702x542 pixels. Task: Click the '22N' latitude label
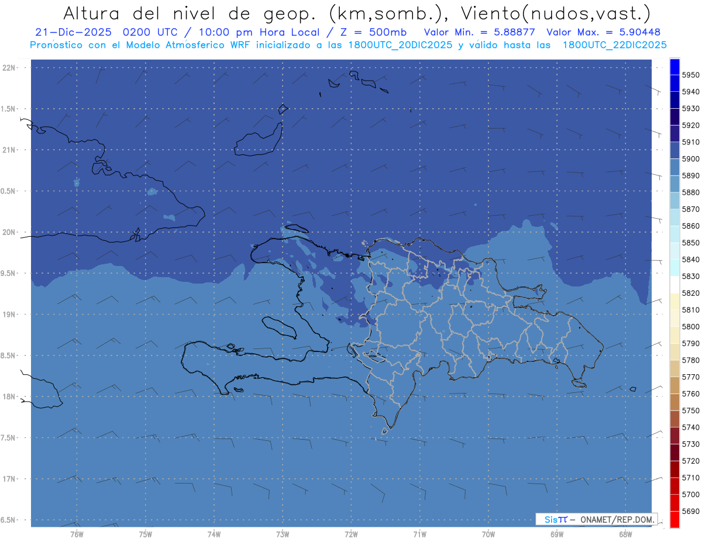[9, 68]
